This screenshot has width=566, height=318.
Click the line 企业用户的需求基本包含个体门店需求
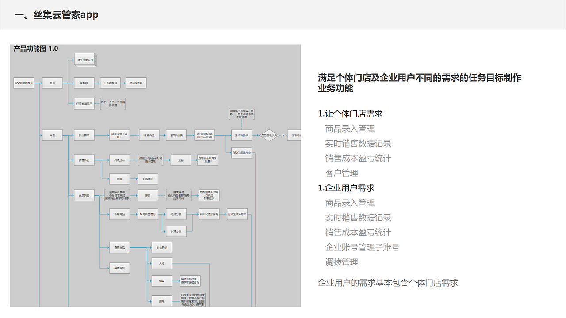click(x=388, y=283)
